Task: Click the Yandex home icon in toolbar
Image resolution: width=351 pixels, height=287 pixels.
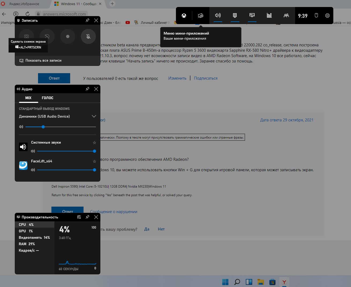Action: coord(16,14)
